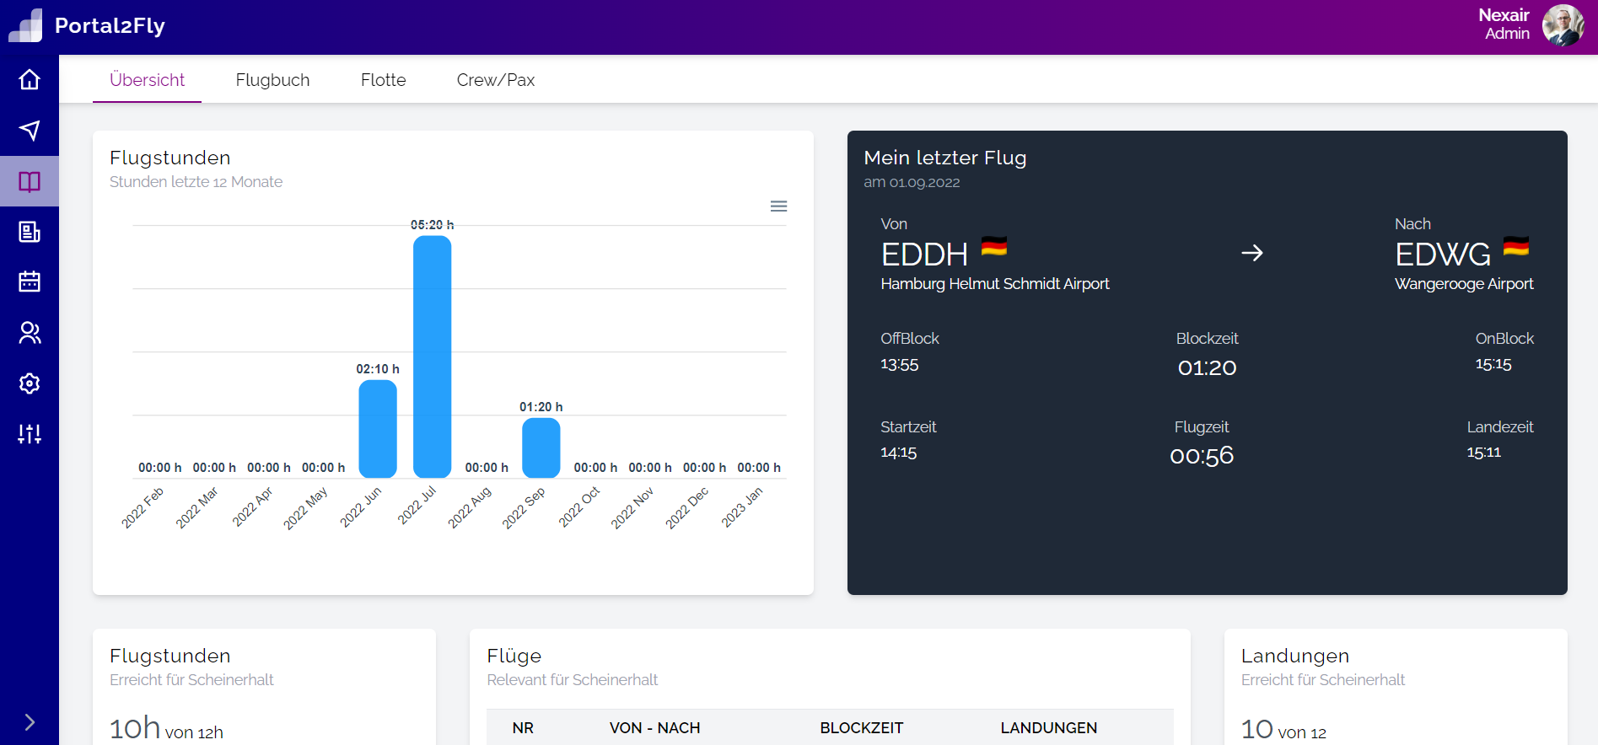Click the 2022 Jun flight hours bar
Screen dimensions: 1598x745
point(377,429)
